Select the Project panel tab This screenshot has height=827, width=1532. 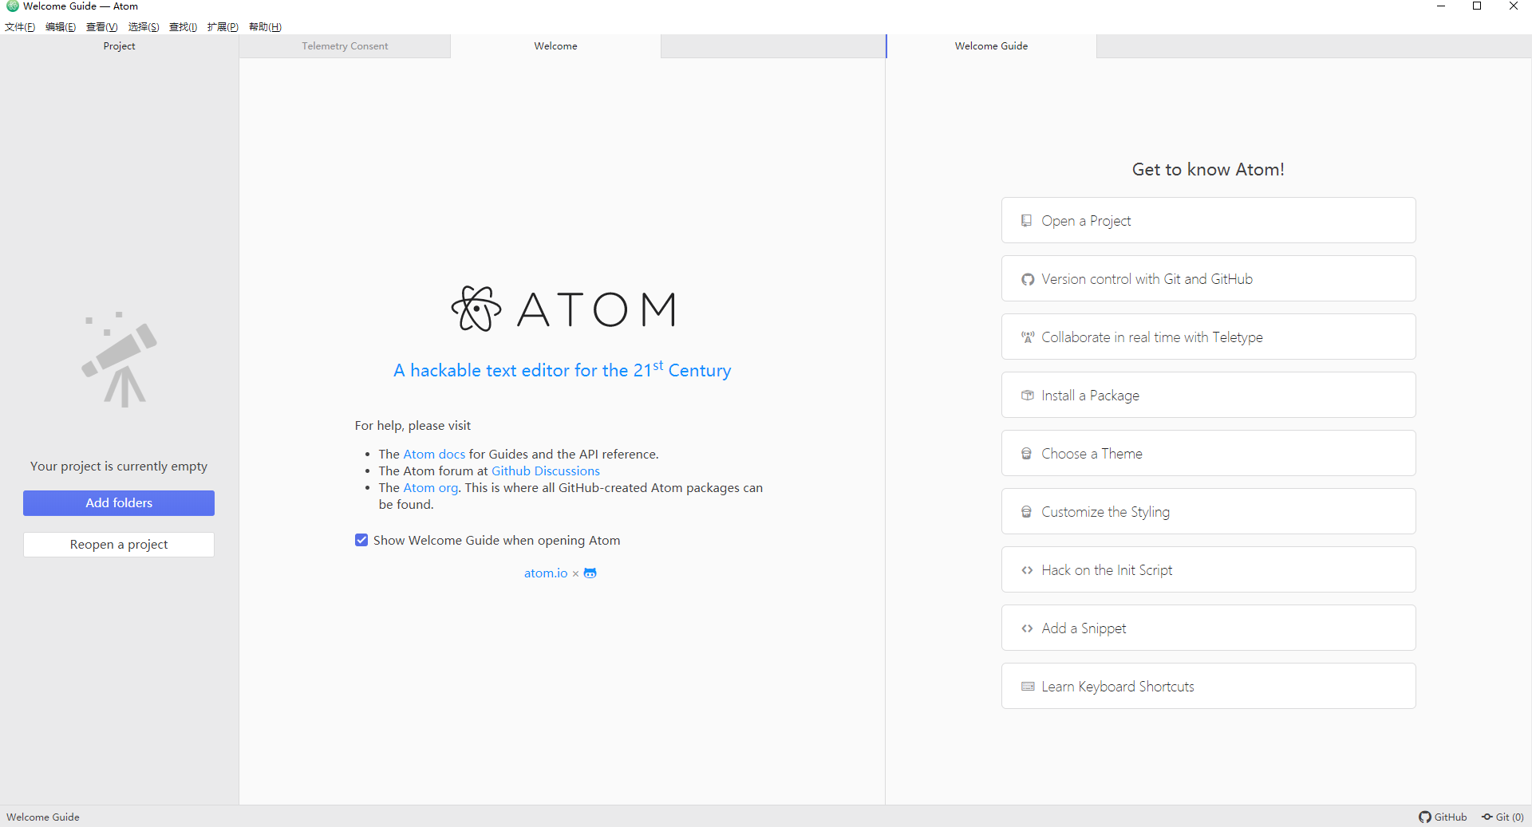(x=119, y=46)
